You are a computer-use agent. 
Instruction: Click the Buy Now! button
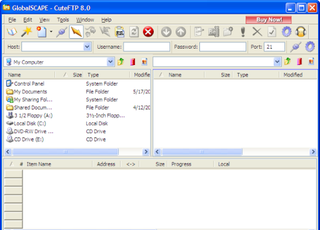click(x=269, y=20)
